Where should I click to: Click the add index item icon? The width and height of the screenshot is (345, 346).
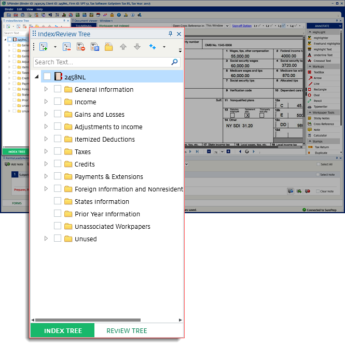click(44, 47)
